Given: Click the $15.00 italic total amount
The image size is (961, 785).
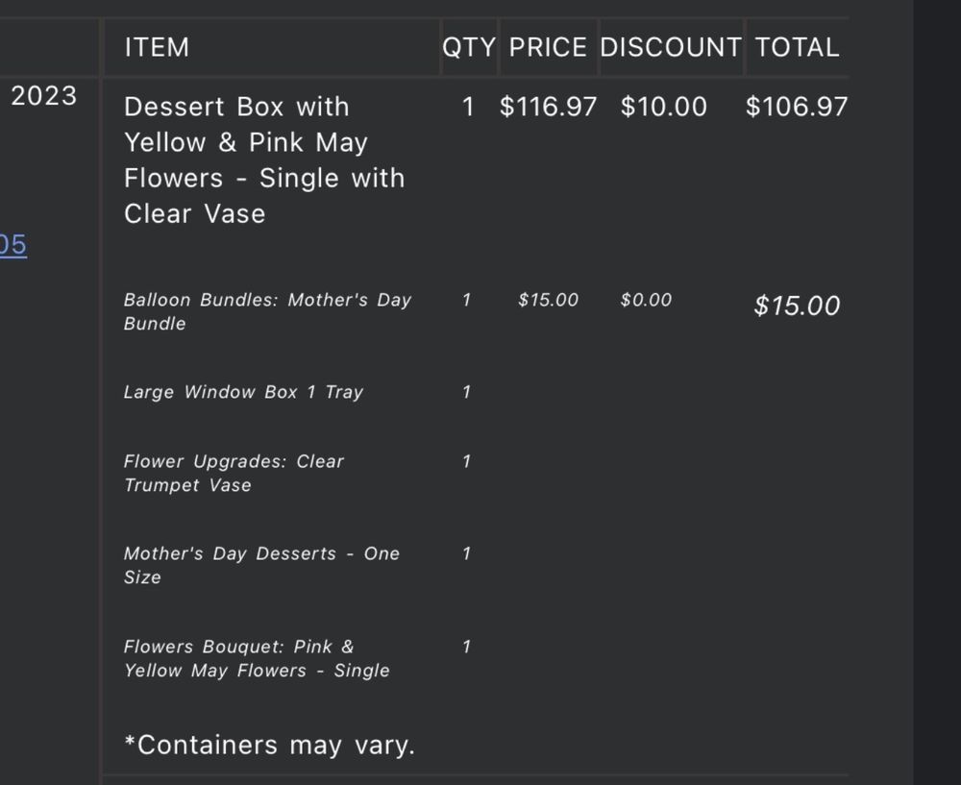Looking at the screenshot, I should 797,306.
